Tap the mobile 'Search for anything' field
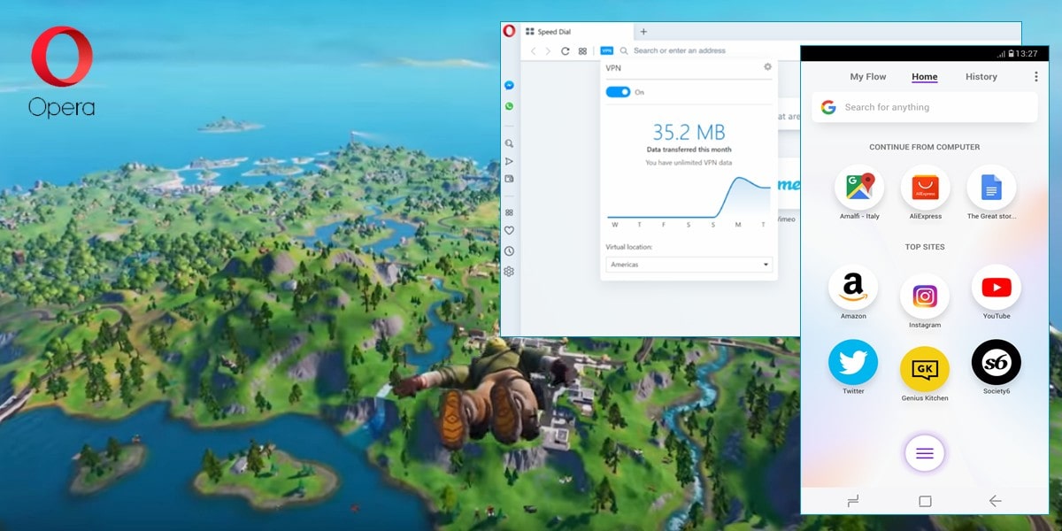This screenshot has height=531, width=1062. tap(925, 107)
